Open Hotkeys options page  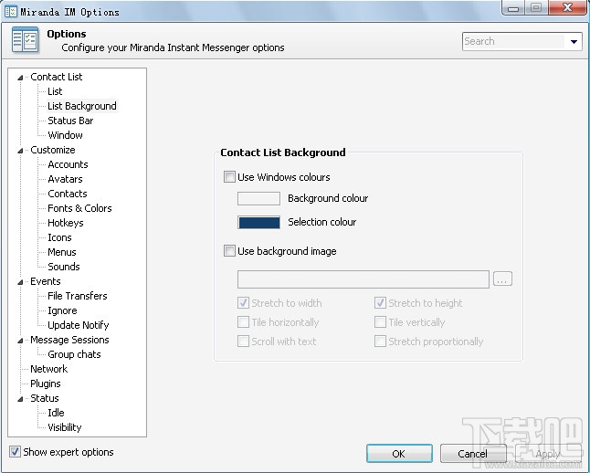66,223
